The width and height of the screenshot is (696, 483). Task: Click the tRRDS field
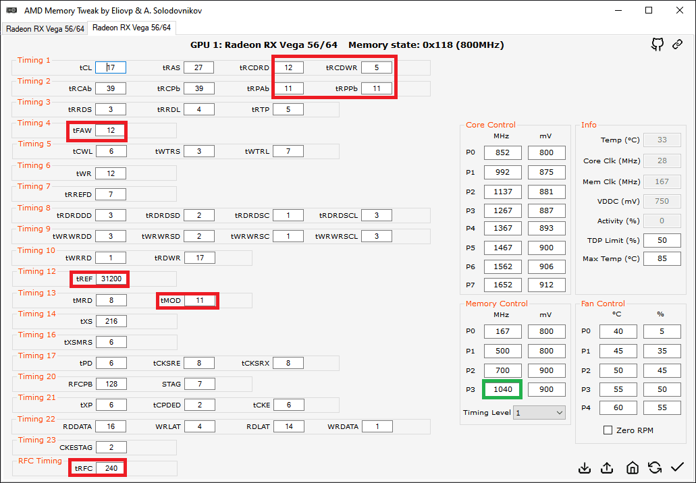tap(111, 109)
